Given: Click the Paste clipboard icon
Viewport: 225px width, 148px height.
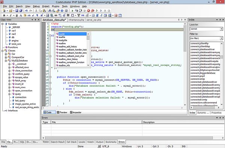Looking at the screenshot, I should click(x=44, y=10).
